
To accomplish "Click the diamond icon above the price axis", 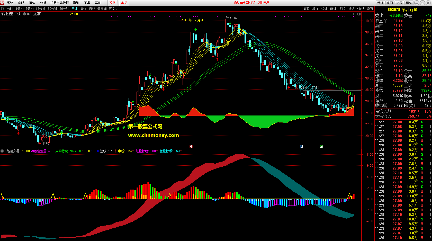I will 354,14.
